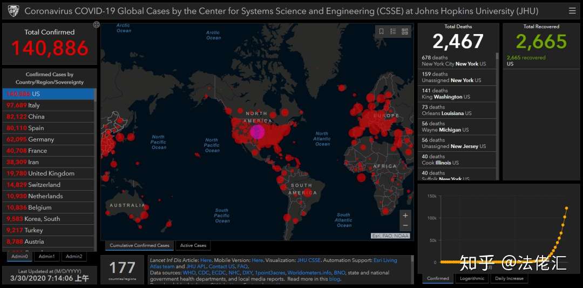Select Italy in the country list
The width and height of the screenshot is (583, 288).
click(49, 105)
